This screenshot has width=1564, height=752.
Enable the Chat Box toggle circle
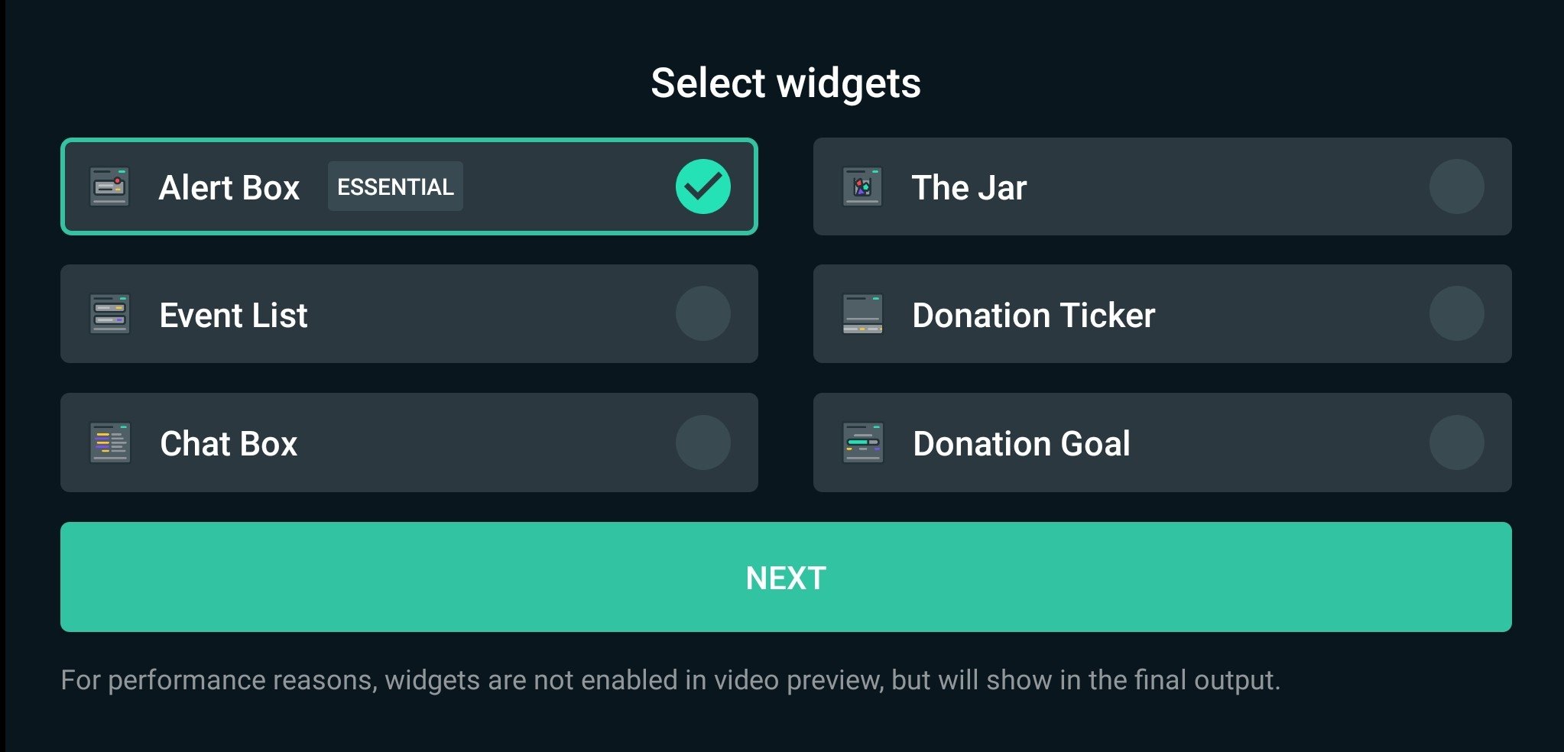pos(703,442)
